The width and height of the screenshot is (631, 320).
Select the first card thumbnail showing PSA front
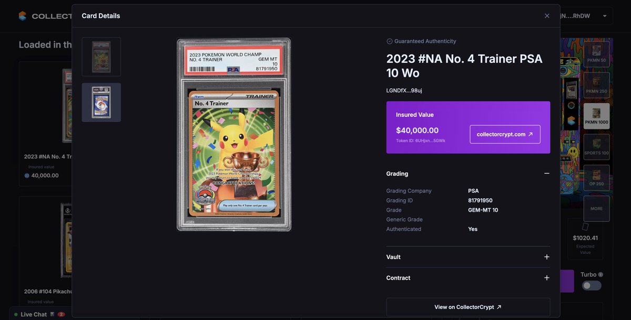pyautogui.click(x=101, y=57)
